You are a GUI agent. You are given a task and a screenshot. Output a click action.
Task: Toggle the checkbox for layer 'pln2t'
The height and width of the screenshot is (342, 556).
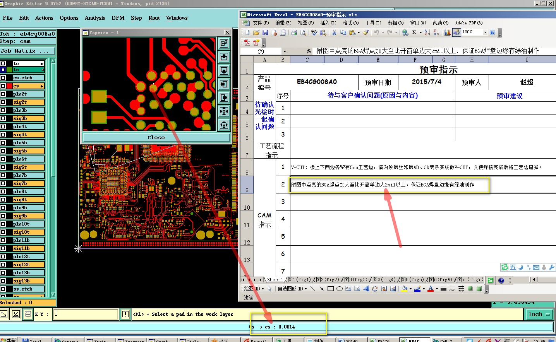pos(3,94)
